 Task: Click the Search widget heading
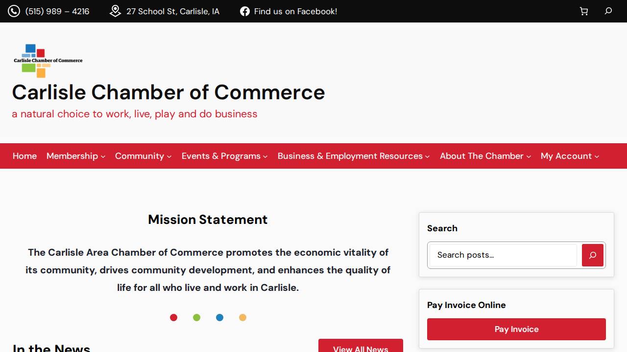pos(442,228)
